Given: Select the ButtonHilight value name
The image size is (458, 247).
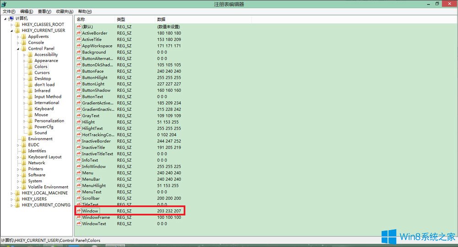Looking at the screenshot, I should tap(95, 78).
